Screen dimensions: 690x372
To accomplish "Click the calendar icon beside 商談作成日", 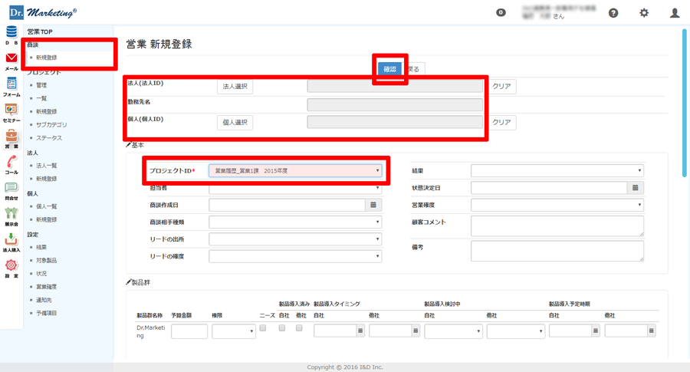I will pos(373,205).
